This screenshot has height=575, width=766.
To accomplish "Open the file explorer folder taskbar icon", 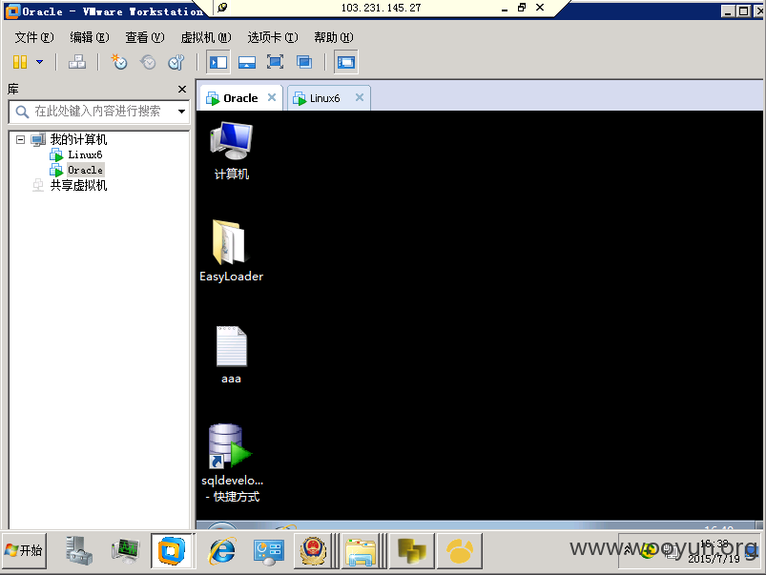I will click(360, 551).
